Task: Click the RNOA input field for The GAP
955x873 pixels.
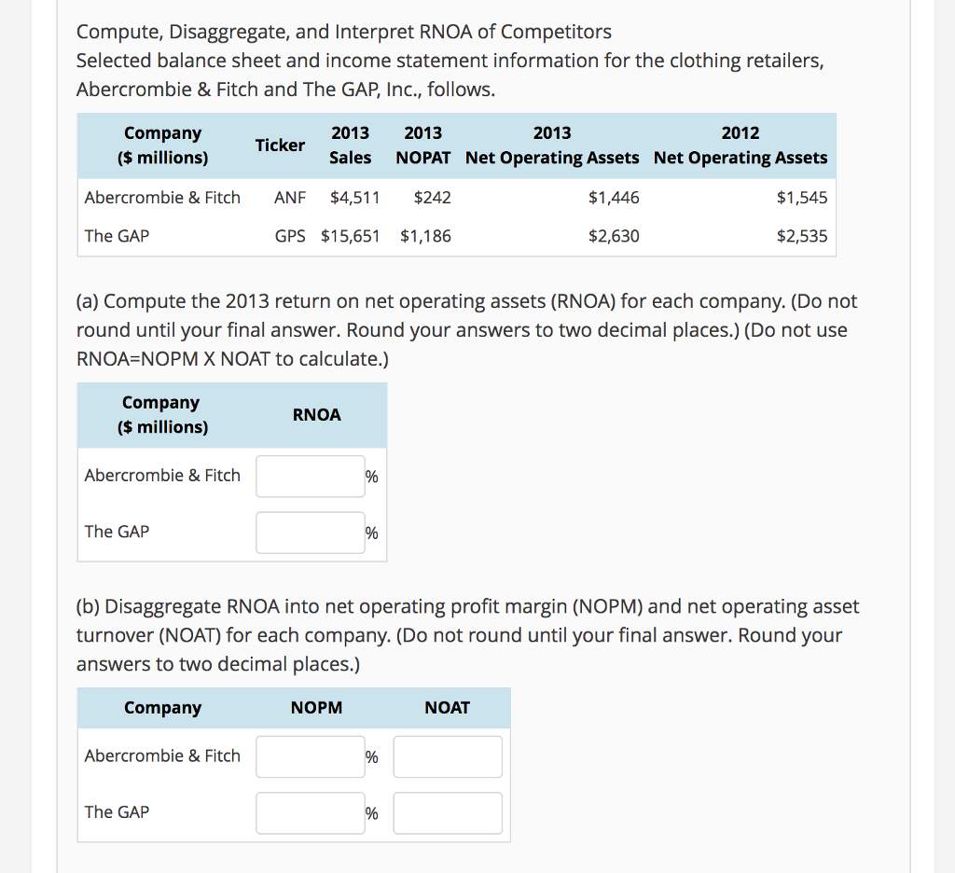Action: [310, 532]
